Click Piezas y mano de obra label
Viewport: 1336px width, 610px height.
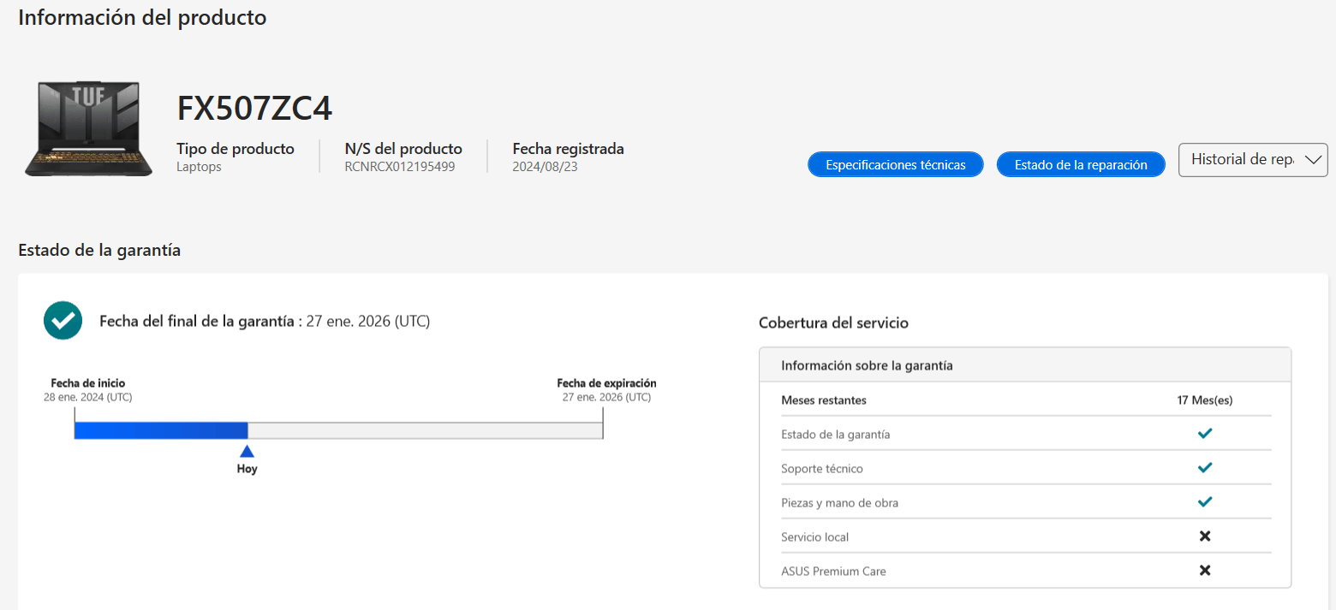pos(839,503)
